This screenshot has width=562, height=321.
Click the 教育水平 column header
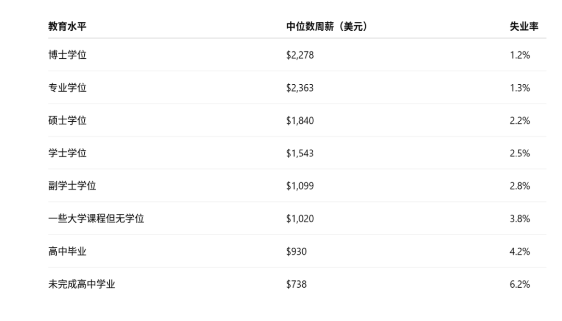pyautogui.click(x=67, y=27)
